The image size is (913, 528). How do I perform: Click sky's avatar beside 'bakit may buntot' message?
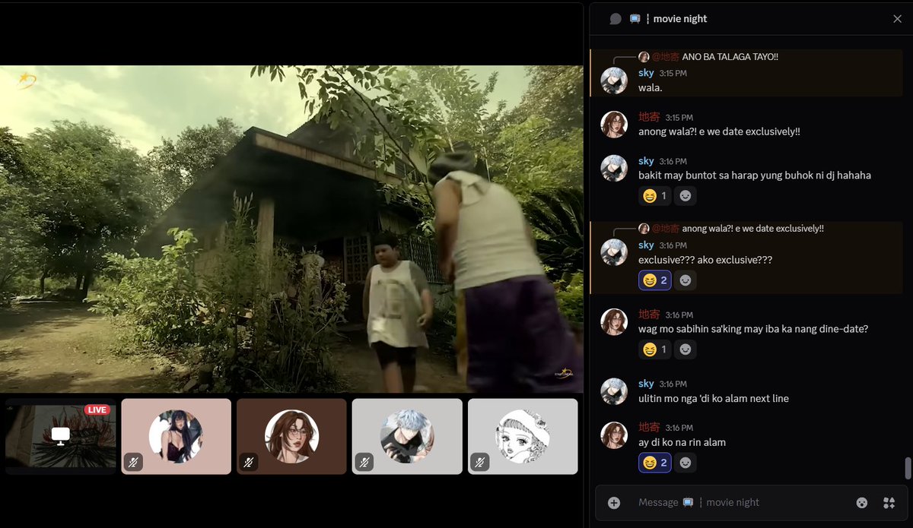[x=615, y=168]
